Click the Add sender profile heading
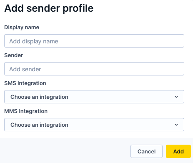Screen dimensions: 193x163 49,9
